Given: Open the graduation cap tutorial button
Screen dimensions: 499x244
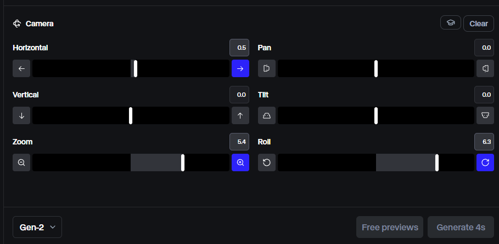Looking at the screenshot, I should point(451,22).
